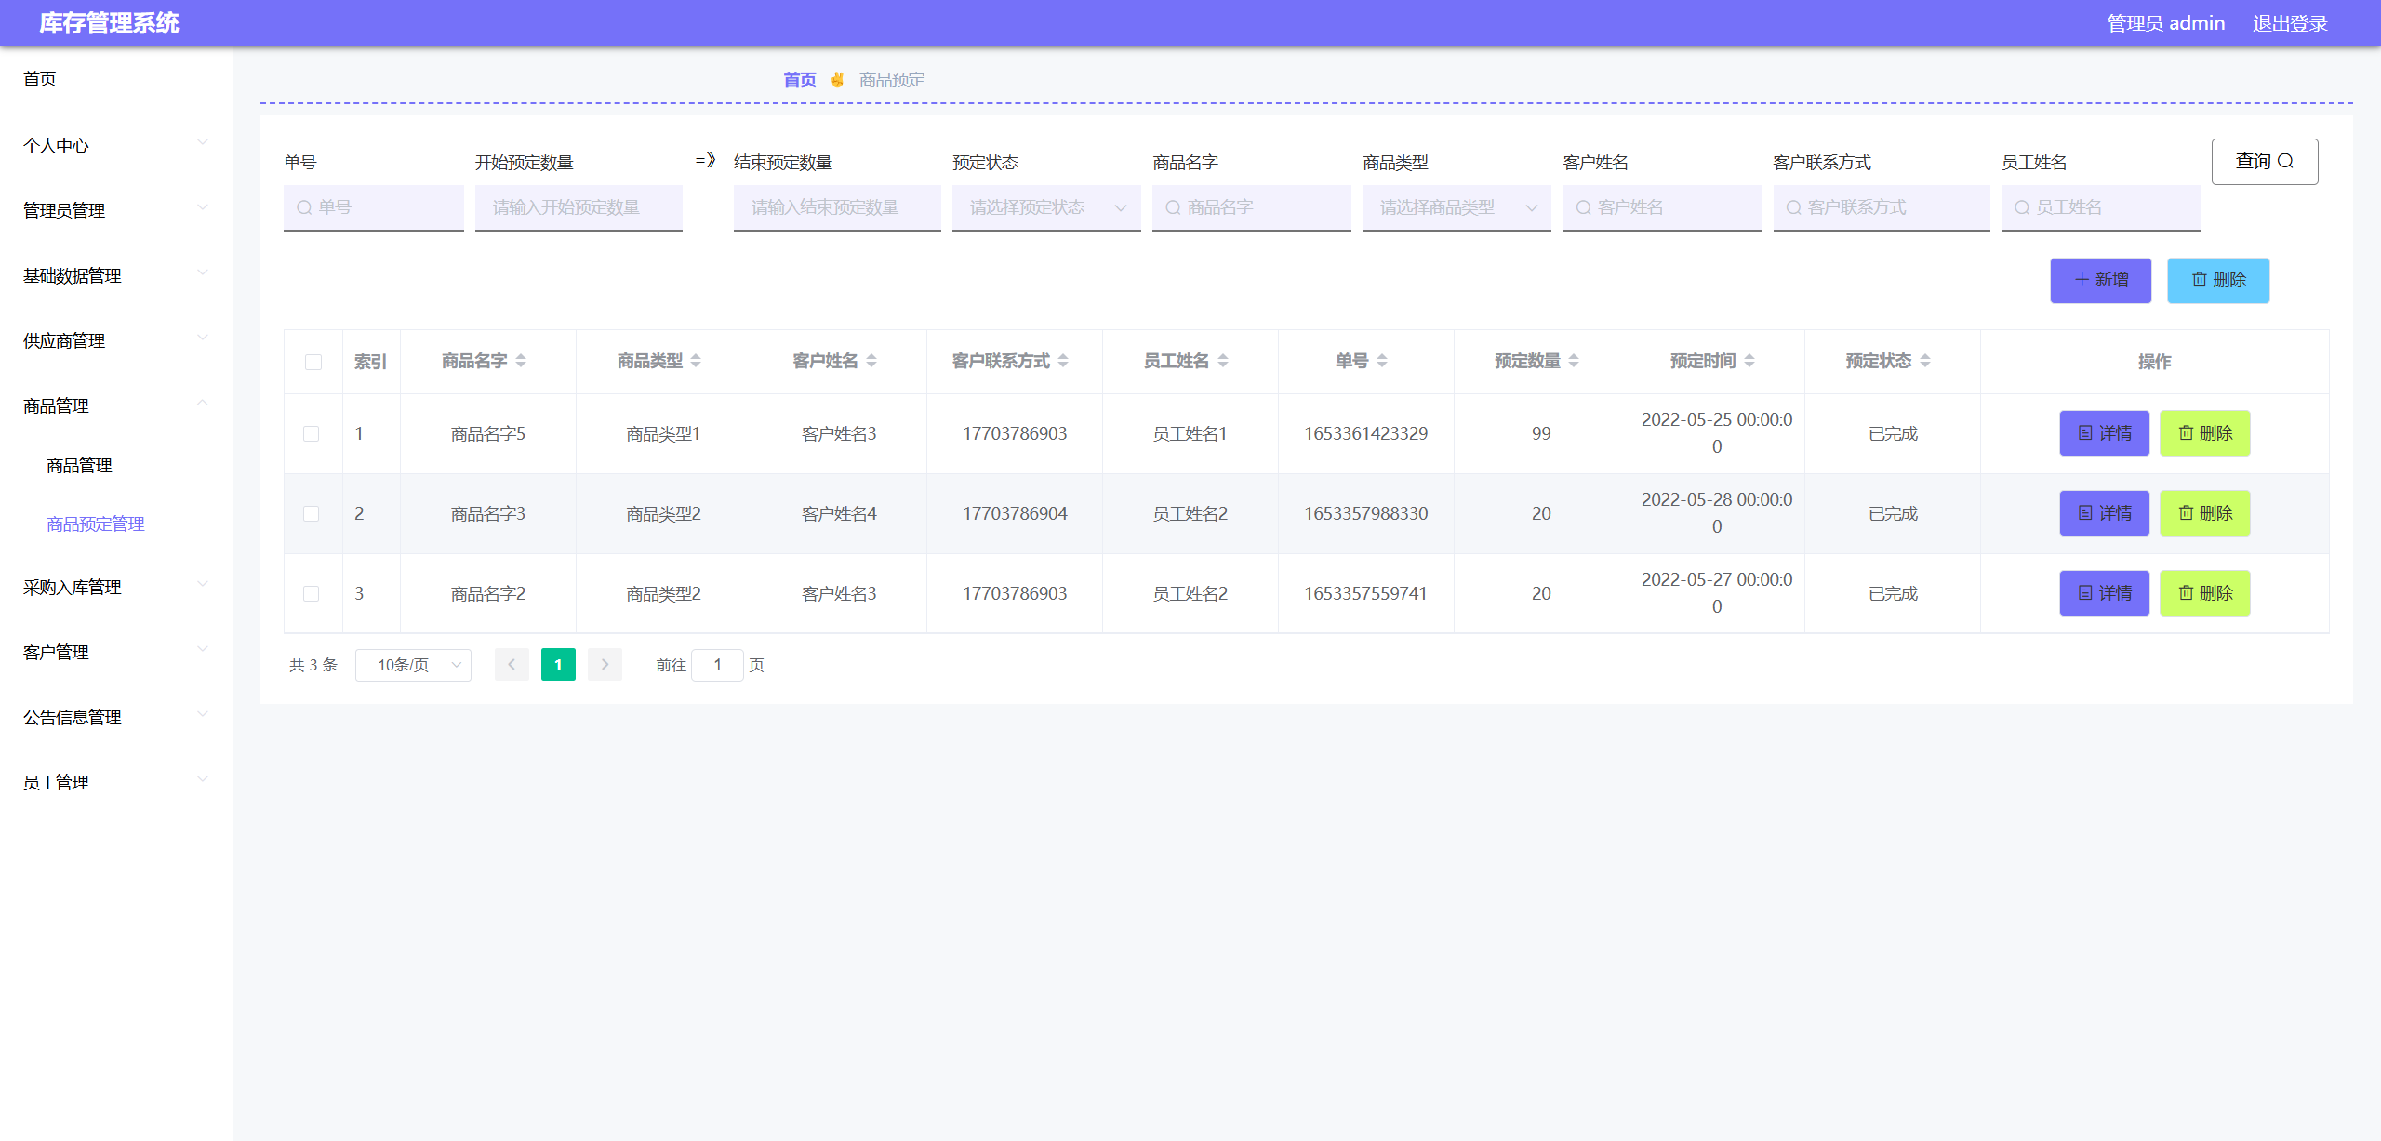Open the 10条/页 page size dropdown
Viewport: 2381px width, 1141px height.
click(x=413, y=665)
